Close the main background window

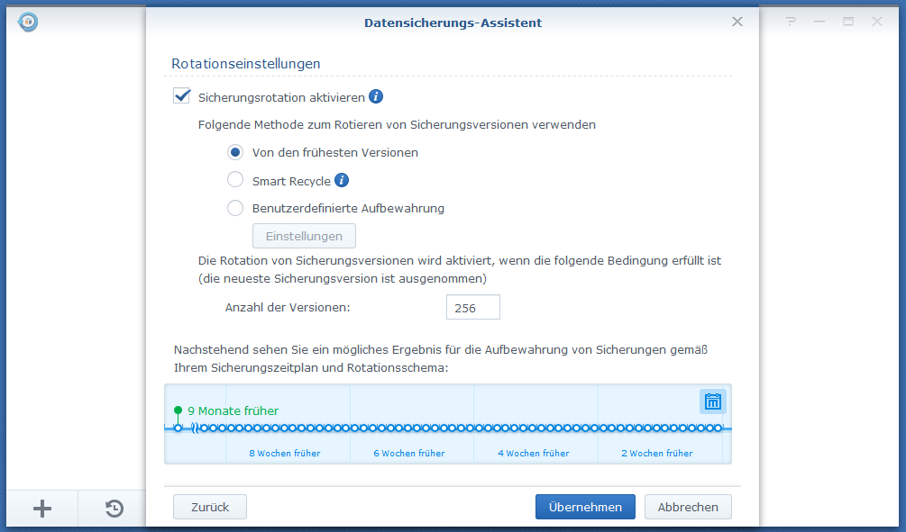(x=877, y=22)
